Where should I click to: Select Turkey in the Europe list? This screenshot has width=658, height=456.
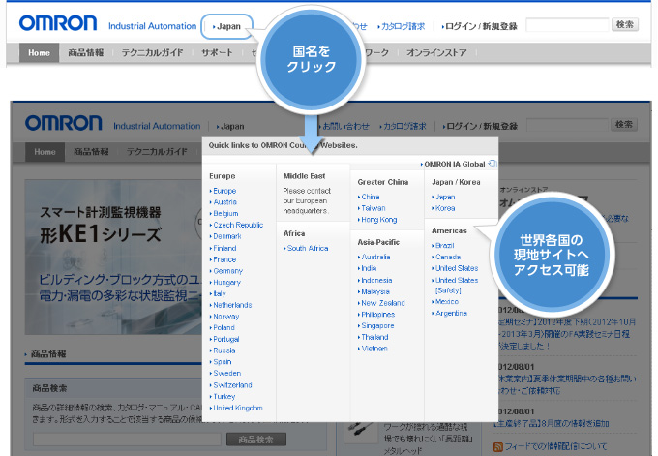click(223, 396)
